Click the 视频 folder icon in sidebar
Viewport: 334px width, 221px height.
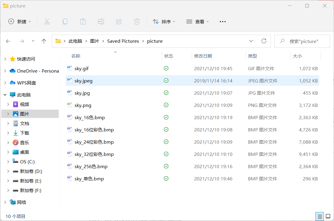(x=16, y=104)
